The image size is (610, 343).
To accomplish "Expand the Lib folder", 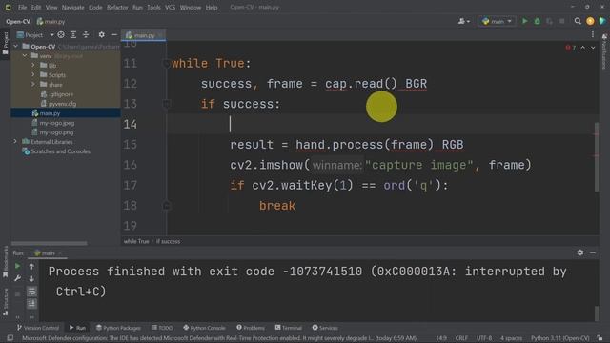I will click(33, 65).
